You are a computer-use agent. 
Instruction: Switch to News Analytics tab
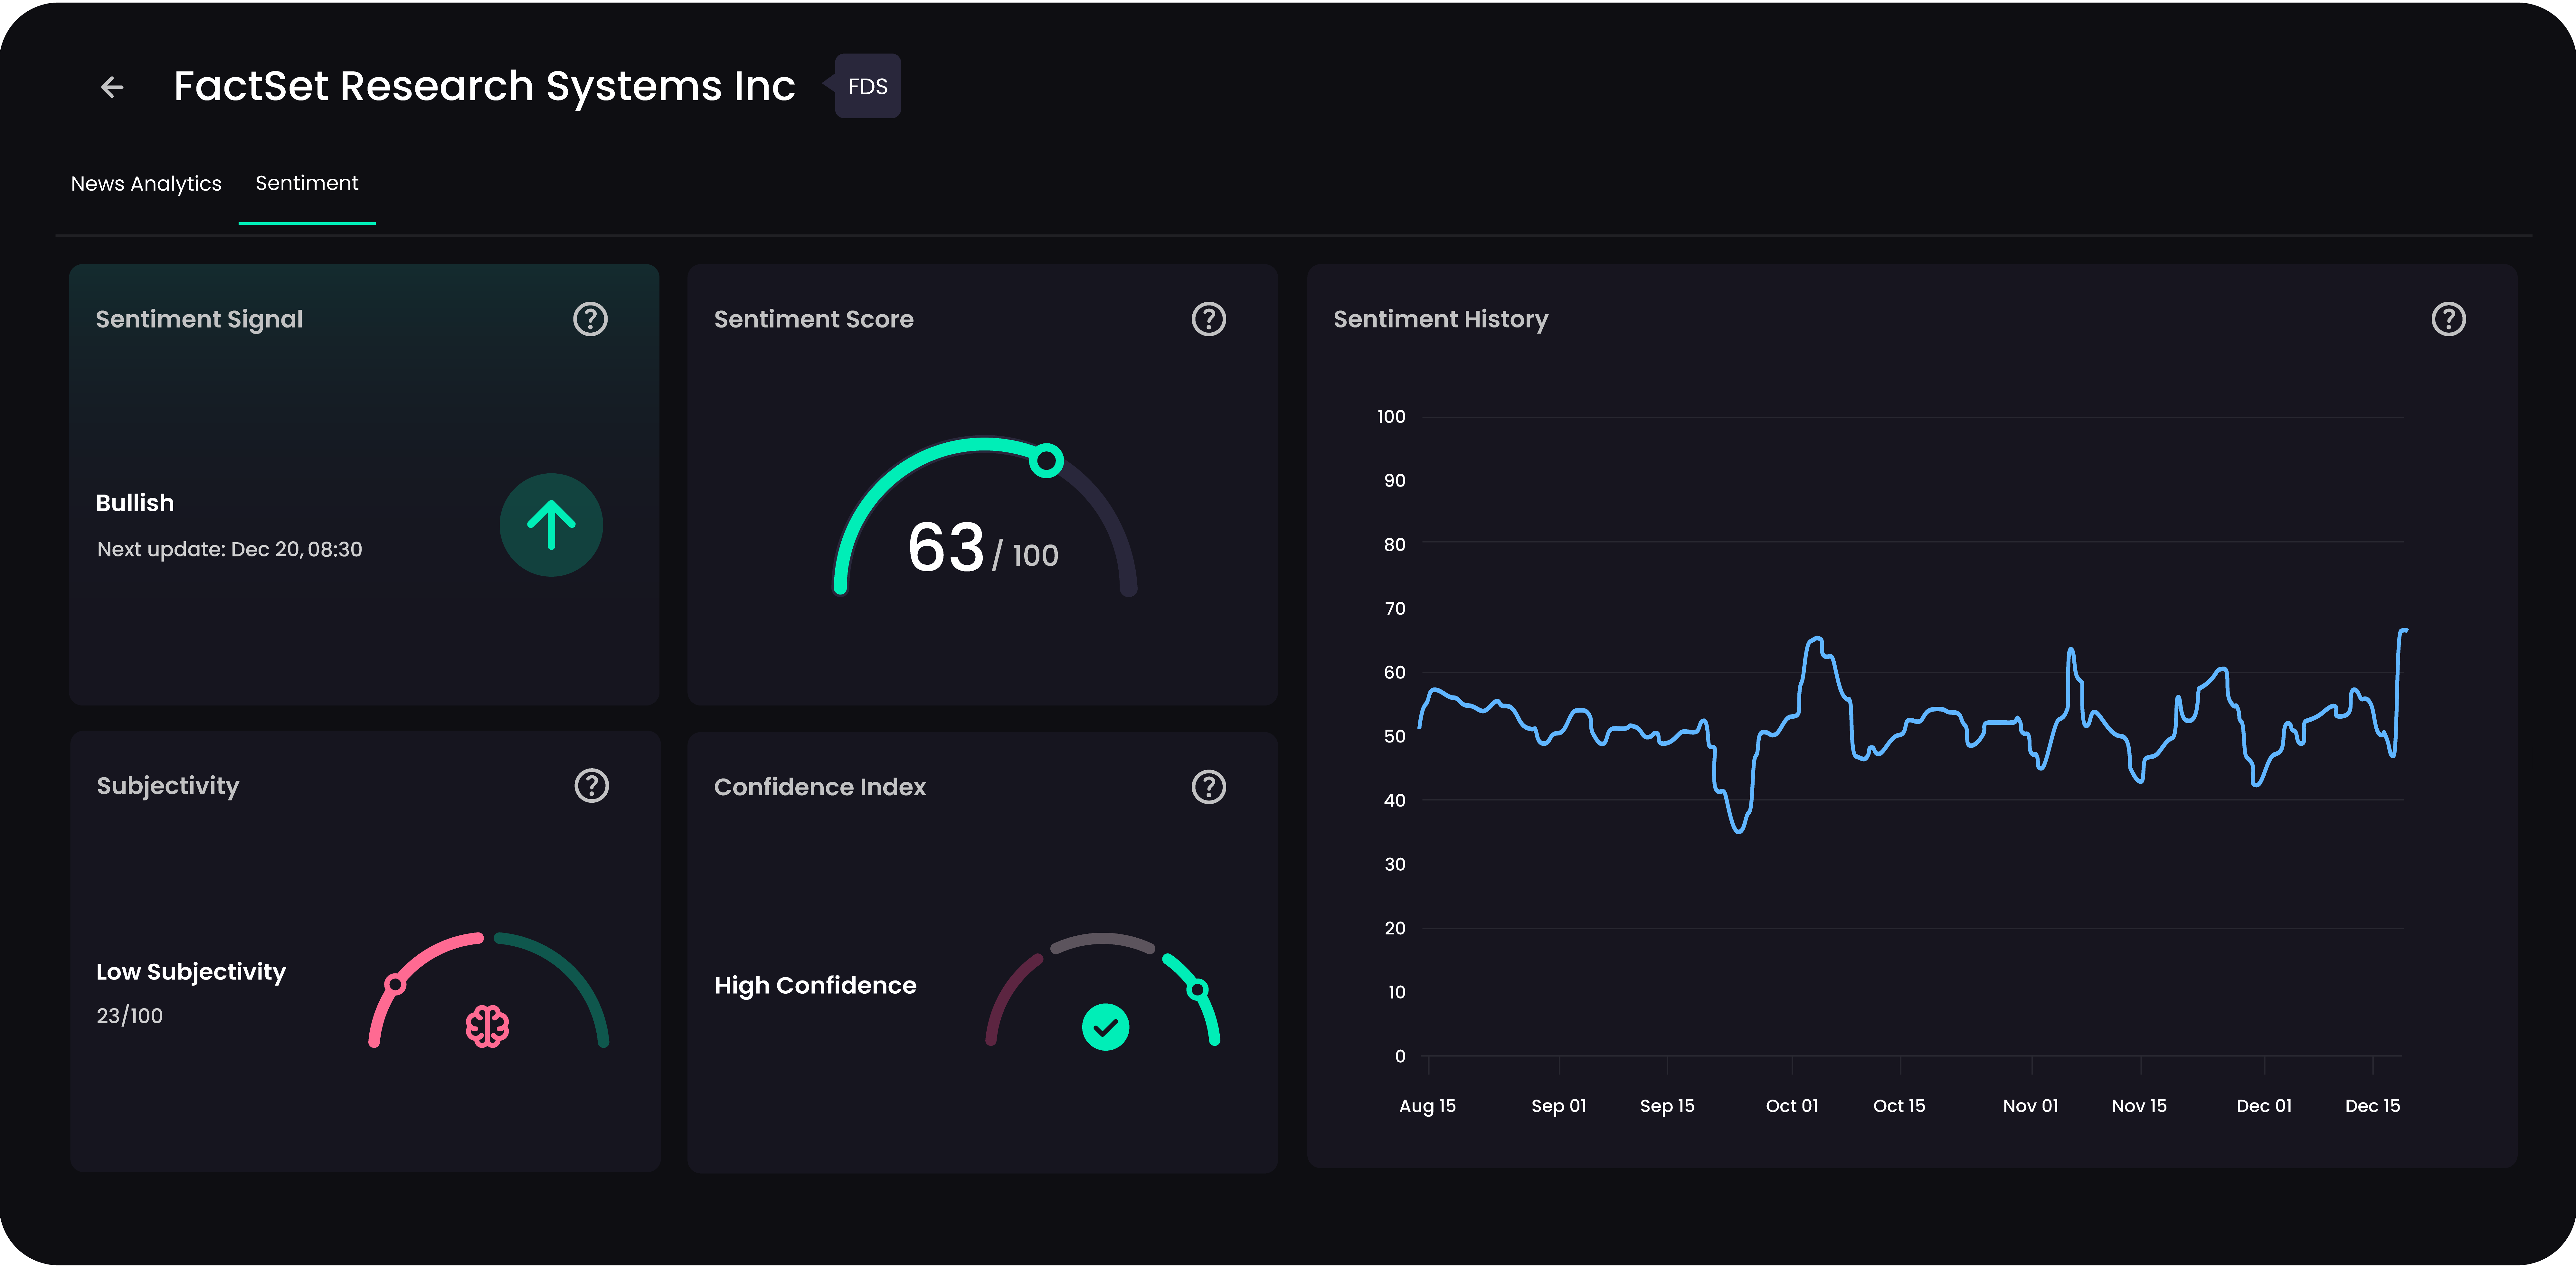click(146, 184)
